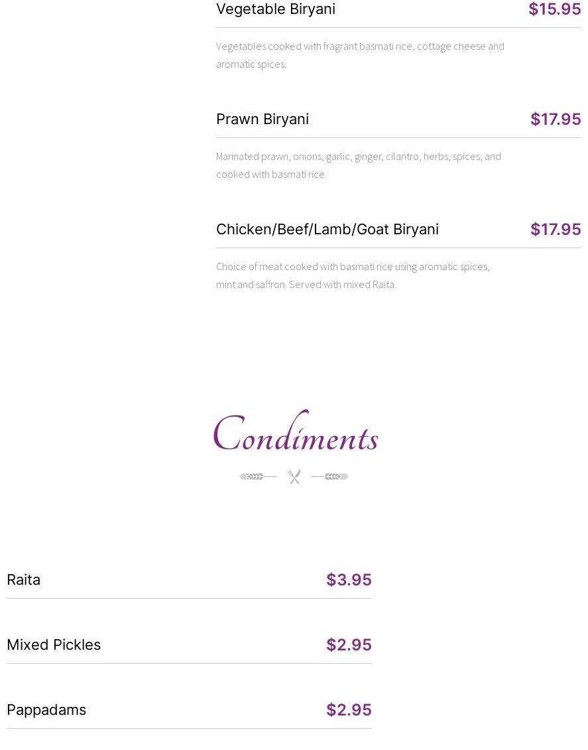Viewport: 588px width, 750px height.
Task: Click the $15.95 Vegetable Biryani price
Action: click(554, 9)
